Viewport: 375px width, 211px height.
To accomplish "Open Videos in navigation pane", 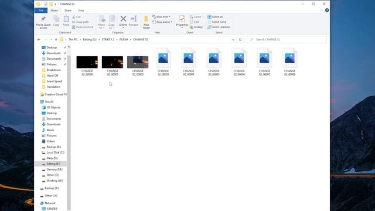I will tap(49, 141).
